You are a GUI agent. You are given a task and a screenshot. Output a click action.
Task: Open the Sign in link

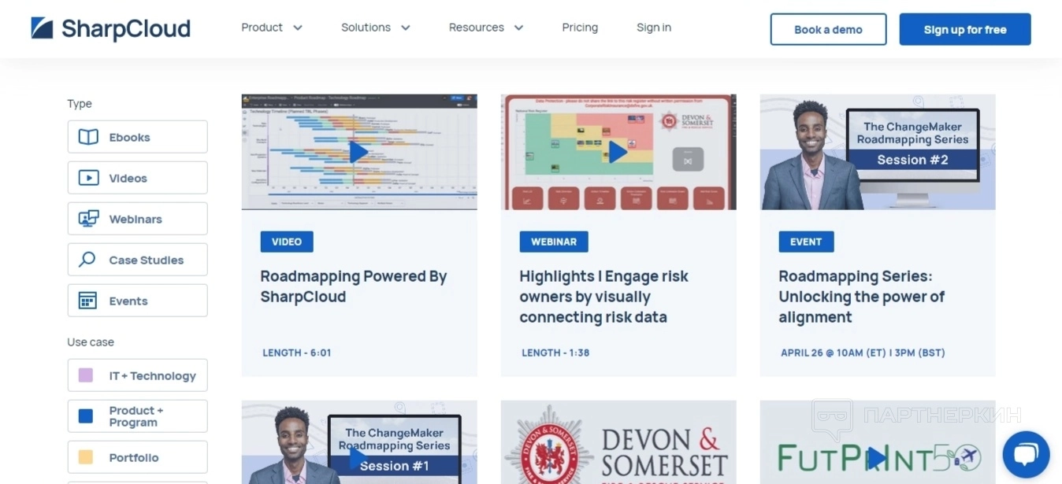coord(654,28)
